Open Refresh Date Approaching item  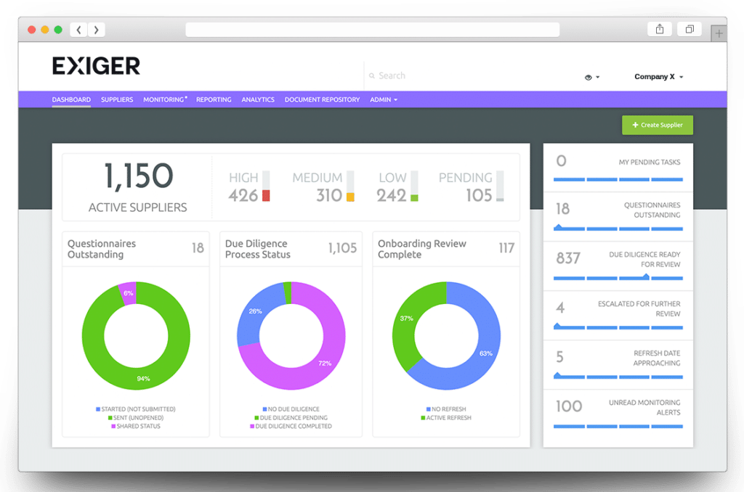coord(618,364)
